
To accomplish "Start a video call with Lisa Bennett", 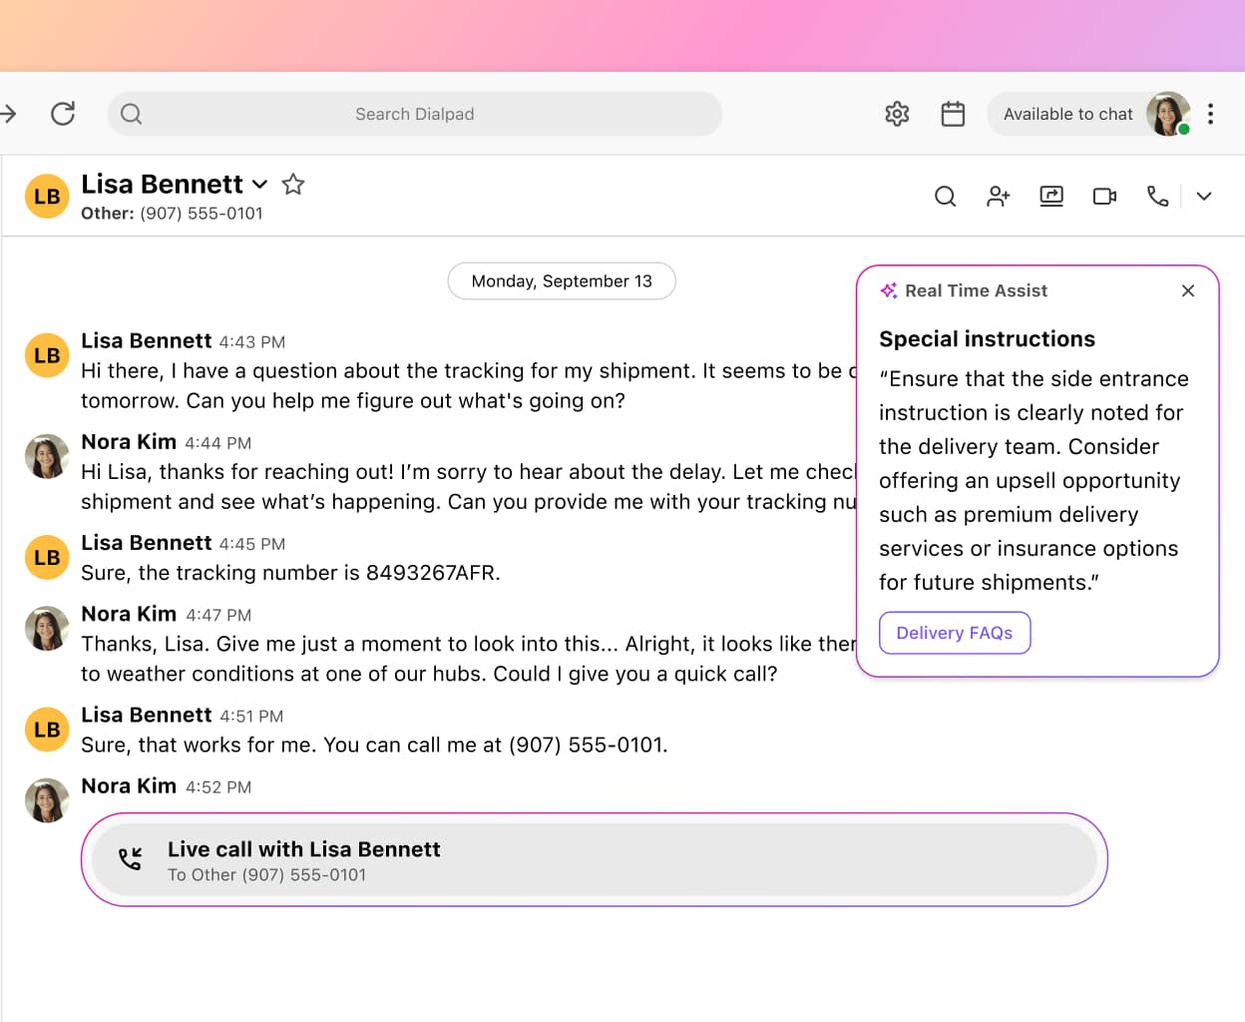I will point(1104,196).
